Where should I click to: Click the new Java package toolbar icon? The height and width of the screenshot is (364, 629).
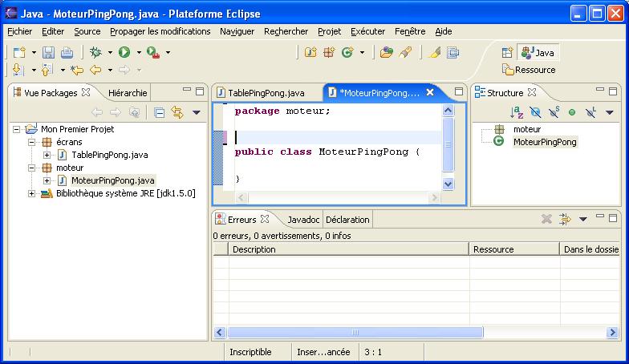[x=329, y=52]
